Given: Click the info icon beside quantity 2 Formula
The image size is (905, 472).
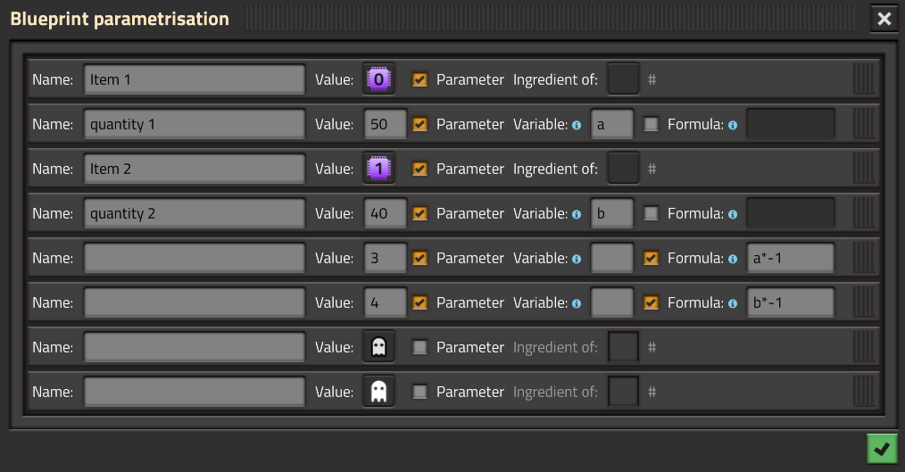Looking at the screenshot, I should point(733,214).
